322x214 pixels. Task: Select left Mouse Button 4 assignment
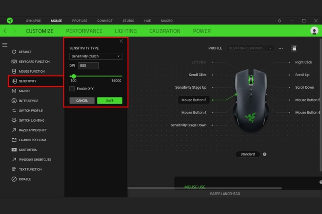tap(194, 112)
